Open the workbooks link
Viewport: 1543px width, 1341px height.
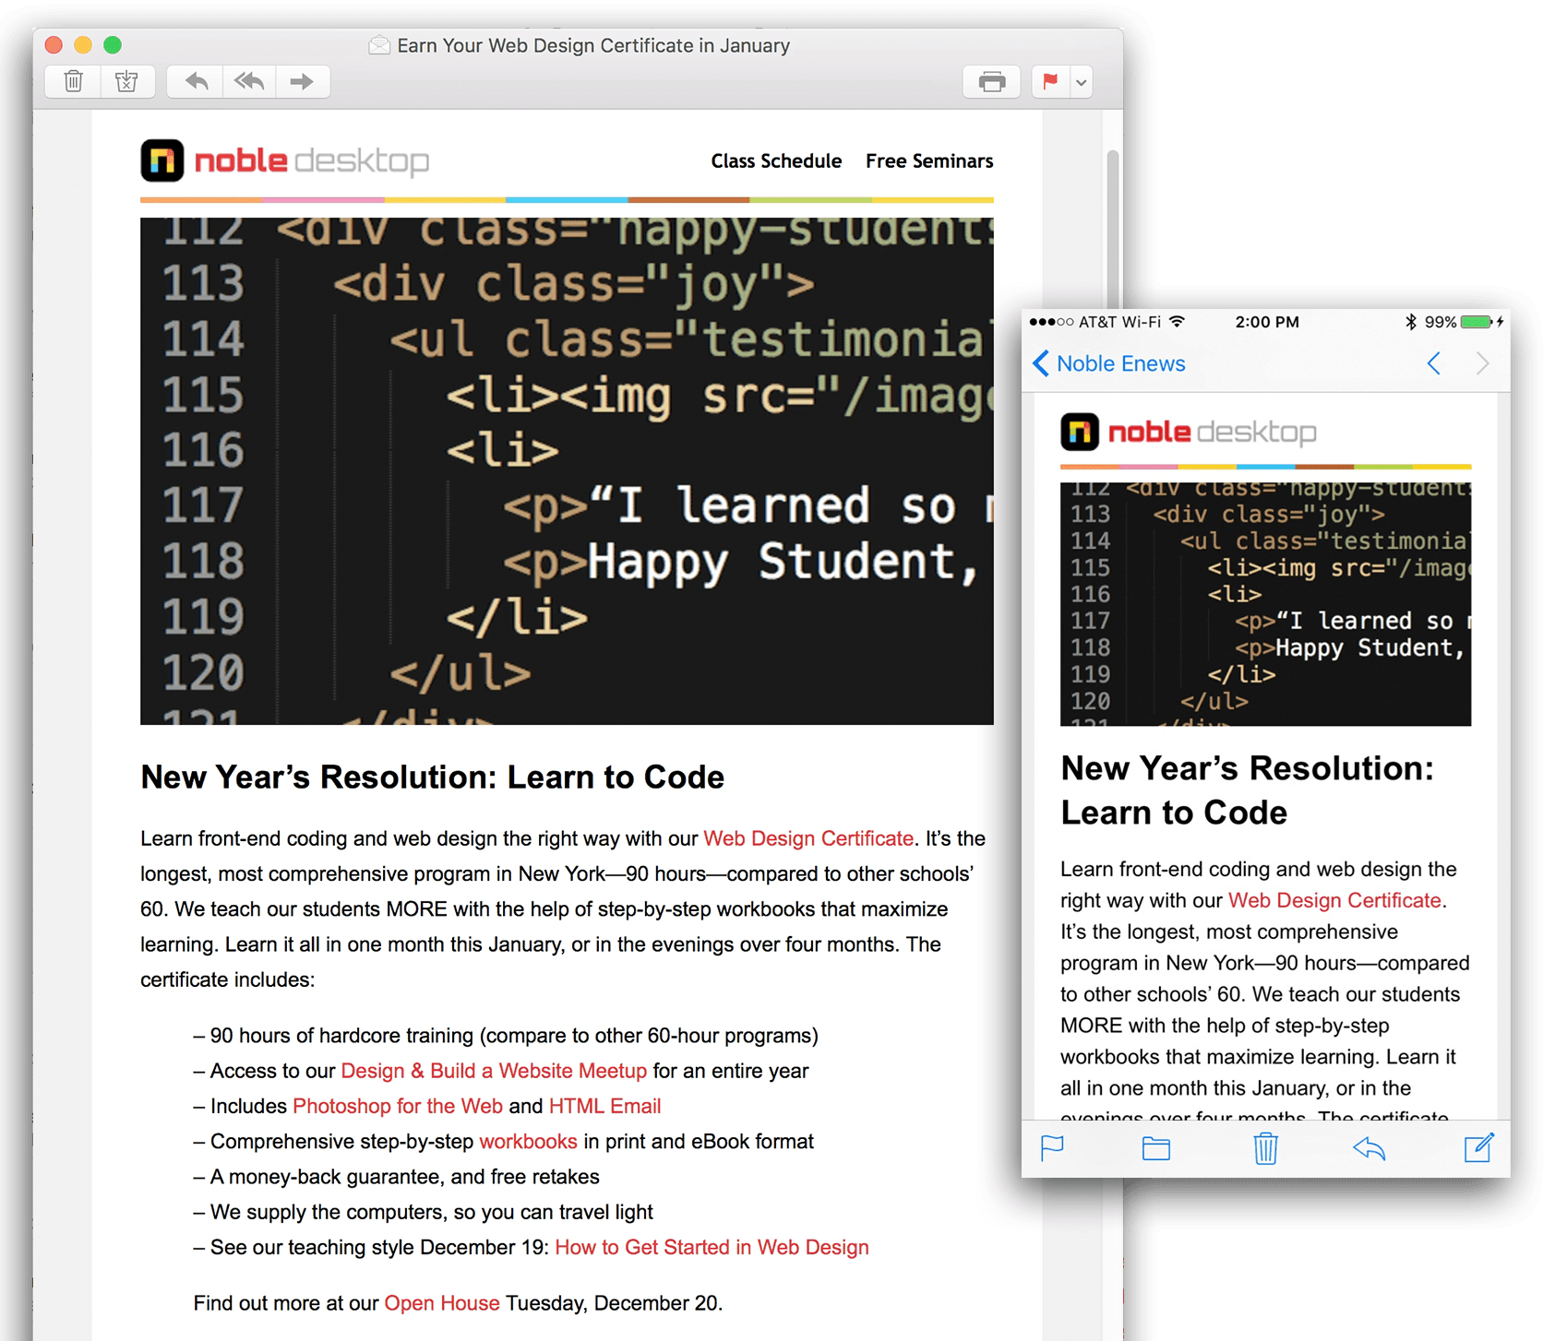tap(528, 1142)
